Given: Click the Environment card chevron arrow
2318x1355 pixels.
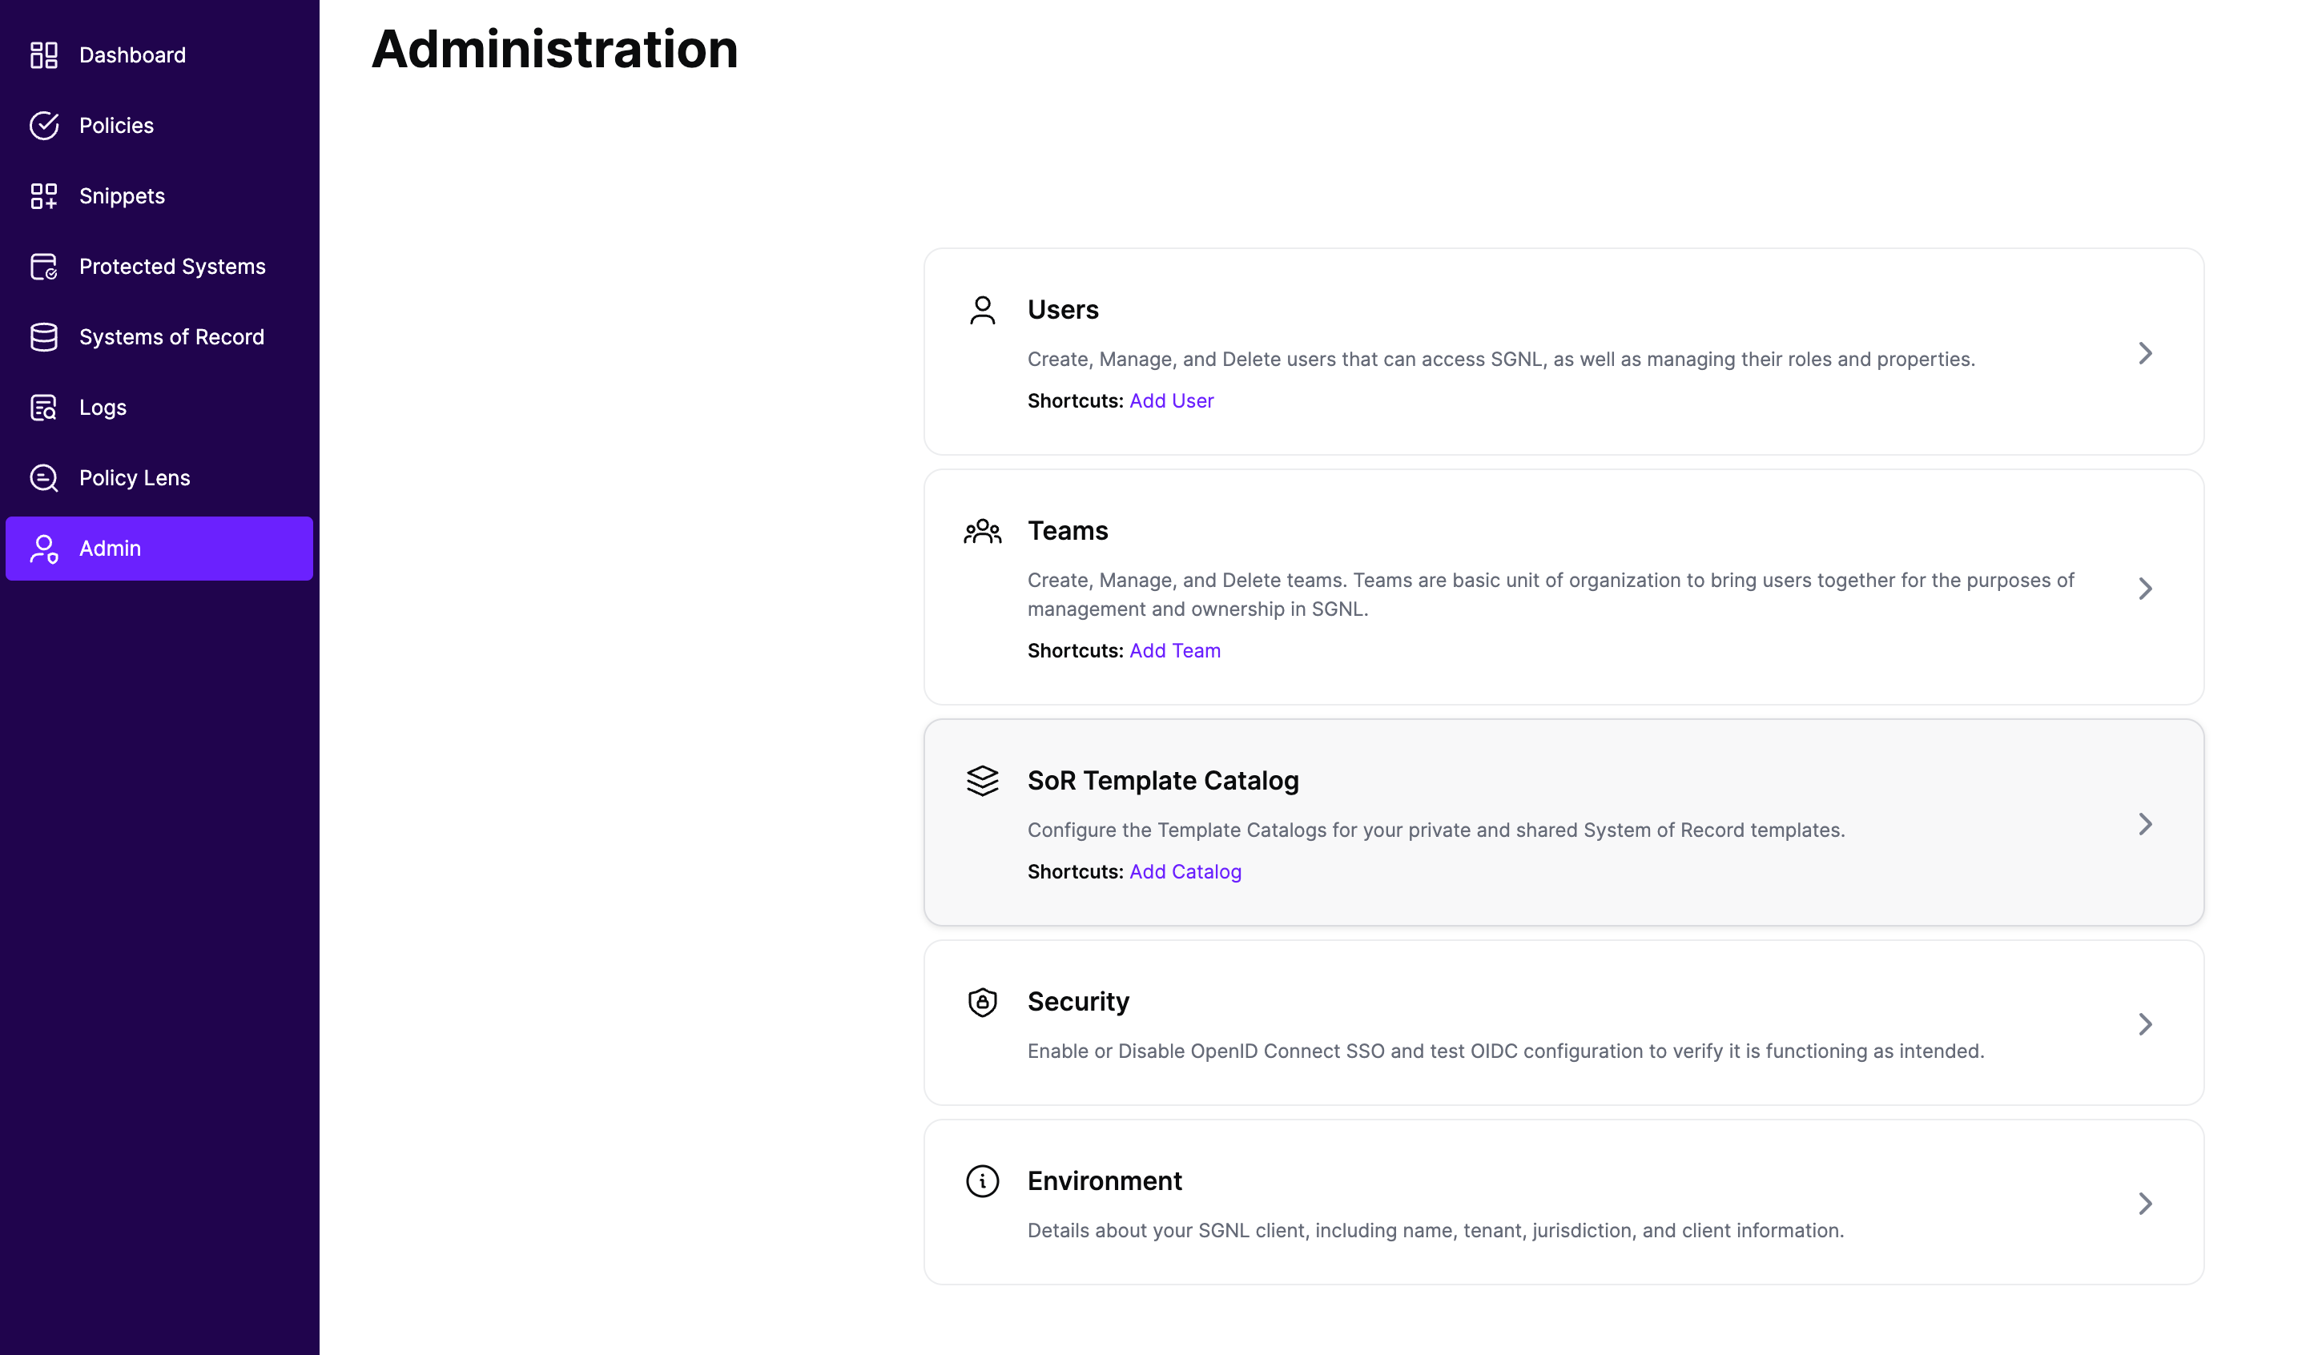Looking at the screenshot, I should 2145,1204.
